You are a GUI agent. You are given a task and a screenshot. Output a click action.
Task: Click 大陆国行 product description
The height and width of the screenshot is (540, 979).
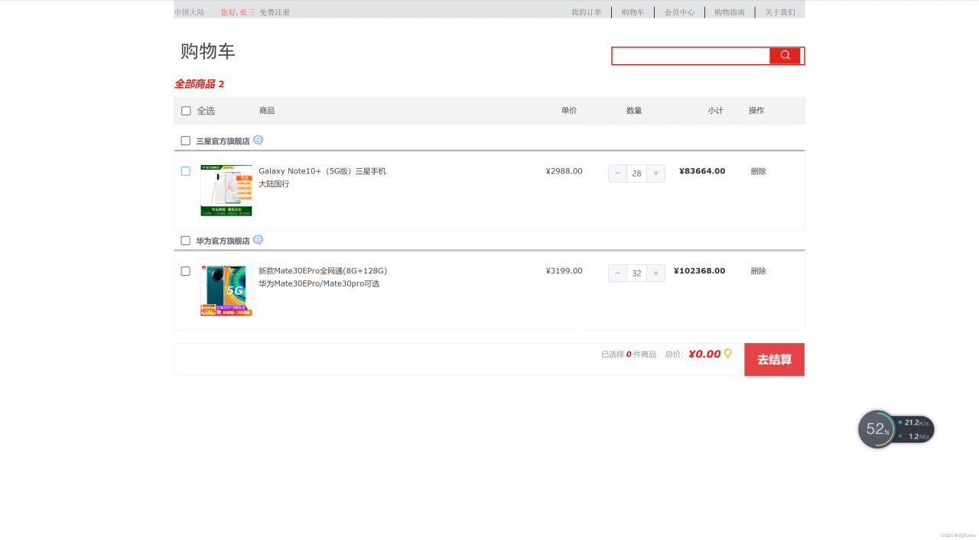[x=274, y=184]
